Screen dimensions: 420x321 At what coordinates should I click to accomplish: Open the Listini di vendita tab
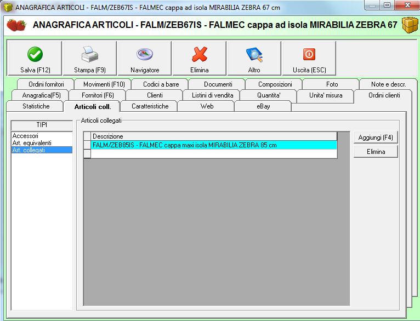click(212, 95)
